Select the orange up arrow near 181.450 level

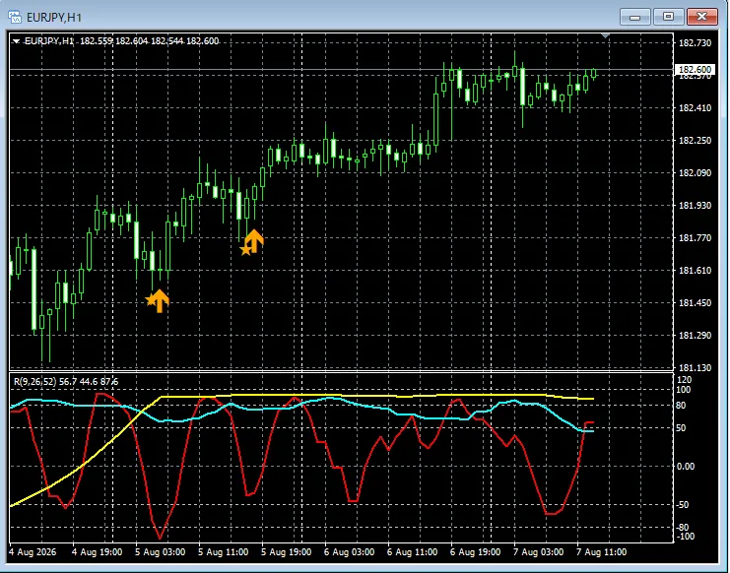160,301
